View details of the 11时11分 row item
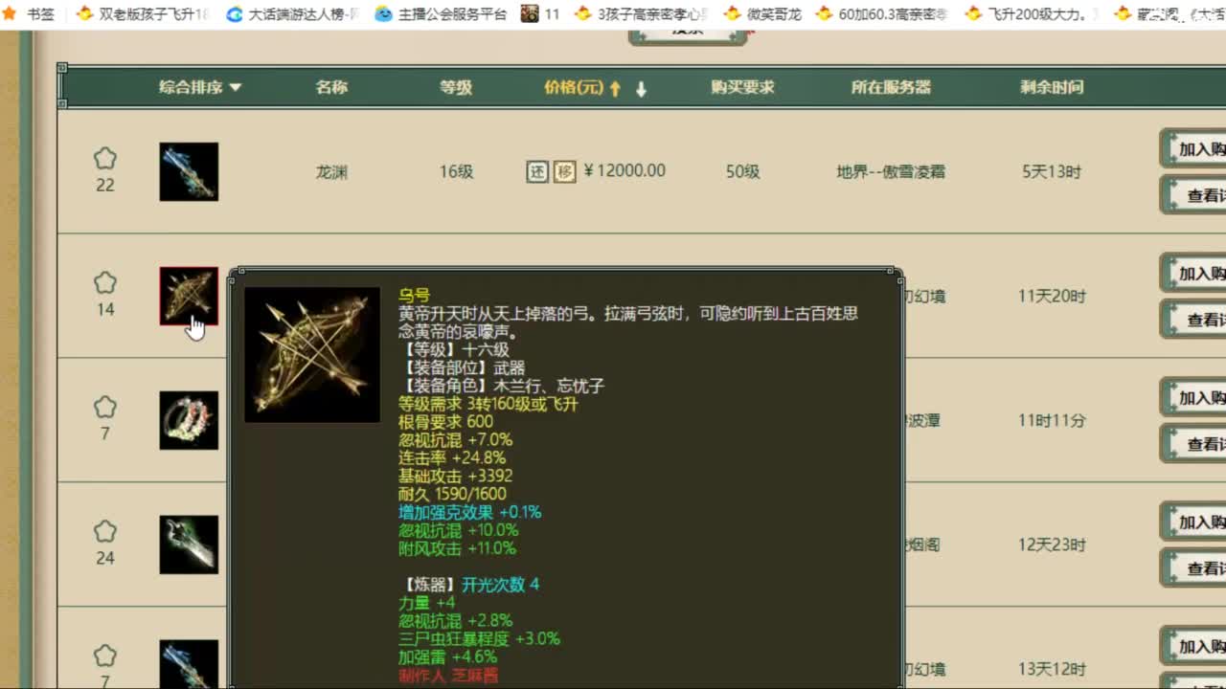This screenshot has width=1226, height=689. click(1193, 443)
